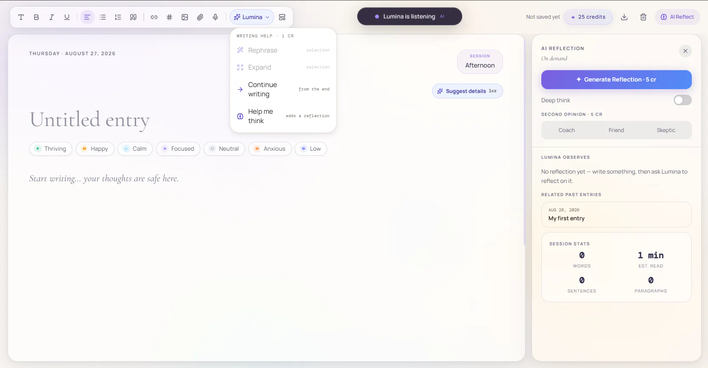Select the Neutral mood chip
Image resolution: width=708 pixels, height=368 pixels.
coord(224,149)
